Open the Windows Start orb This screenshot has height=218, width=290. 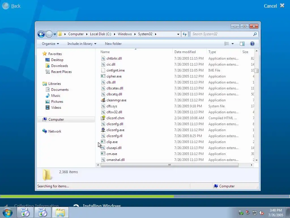(8, 212)
